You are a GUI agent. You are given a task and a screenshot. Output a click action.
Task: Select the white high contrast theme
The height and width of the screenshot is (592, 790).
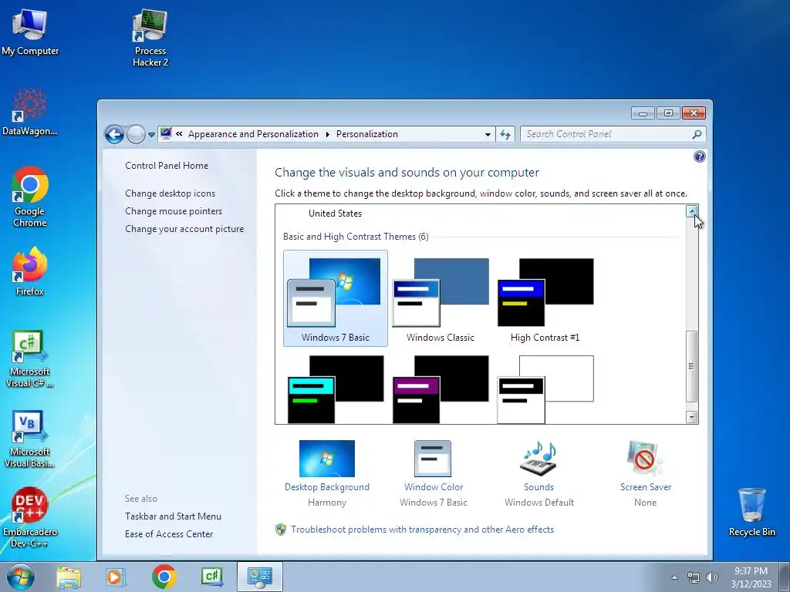tap(545, 389)
